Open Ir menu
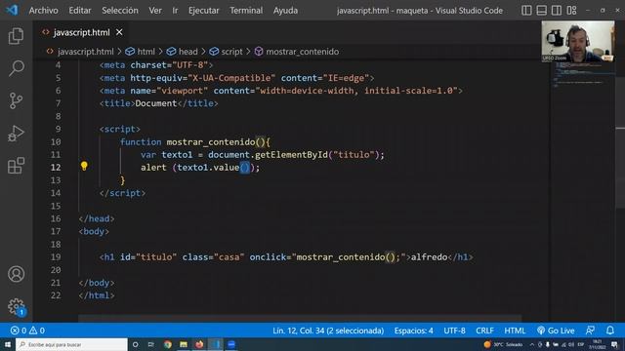 pyautogui.click(x=175, y=11)
